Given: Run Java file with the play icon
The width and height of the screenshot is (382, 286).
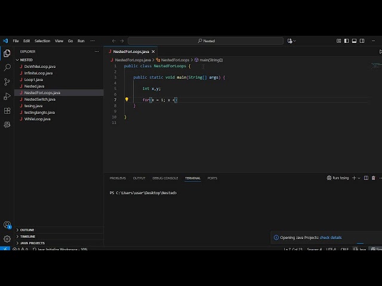Looking at the screenshot, I should 380,52.
